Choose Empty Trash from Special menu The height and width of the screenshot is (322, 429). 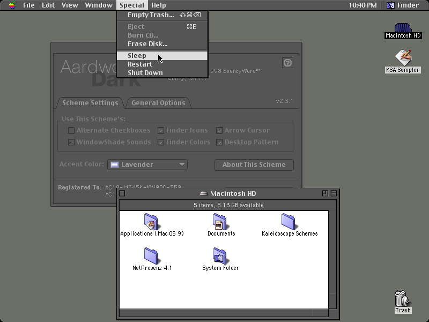pyautogui.click(x=162, y=15)
